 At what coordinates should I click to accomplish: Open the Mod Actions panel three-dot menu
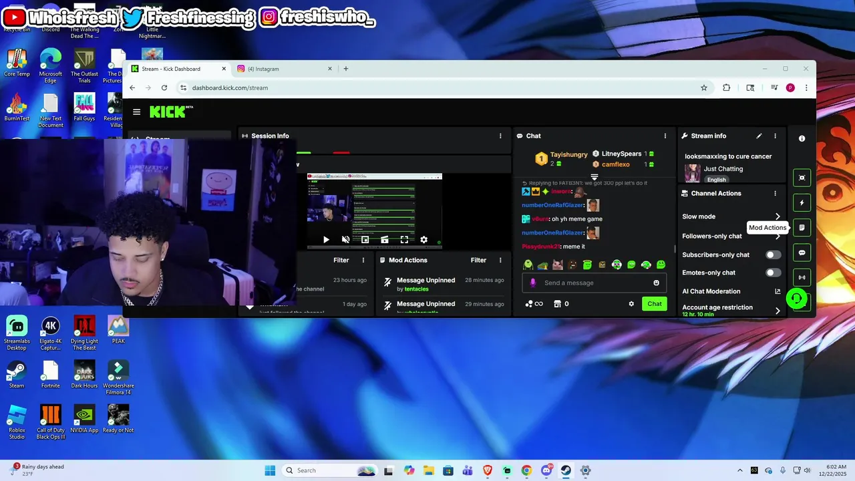(500, 260)
